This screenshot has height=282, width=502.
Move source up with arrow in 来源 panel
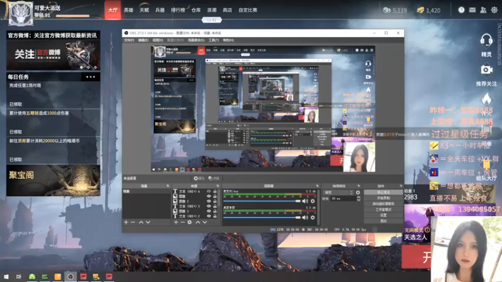pyautogui.click(x=198, y=222)
